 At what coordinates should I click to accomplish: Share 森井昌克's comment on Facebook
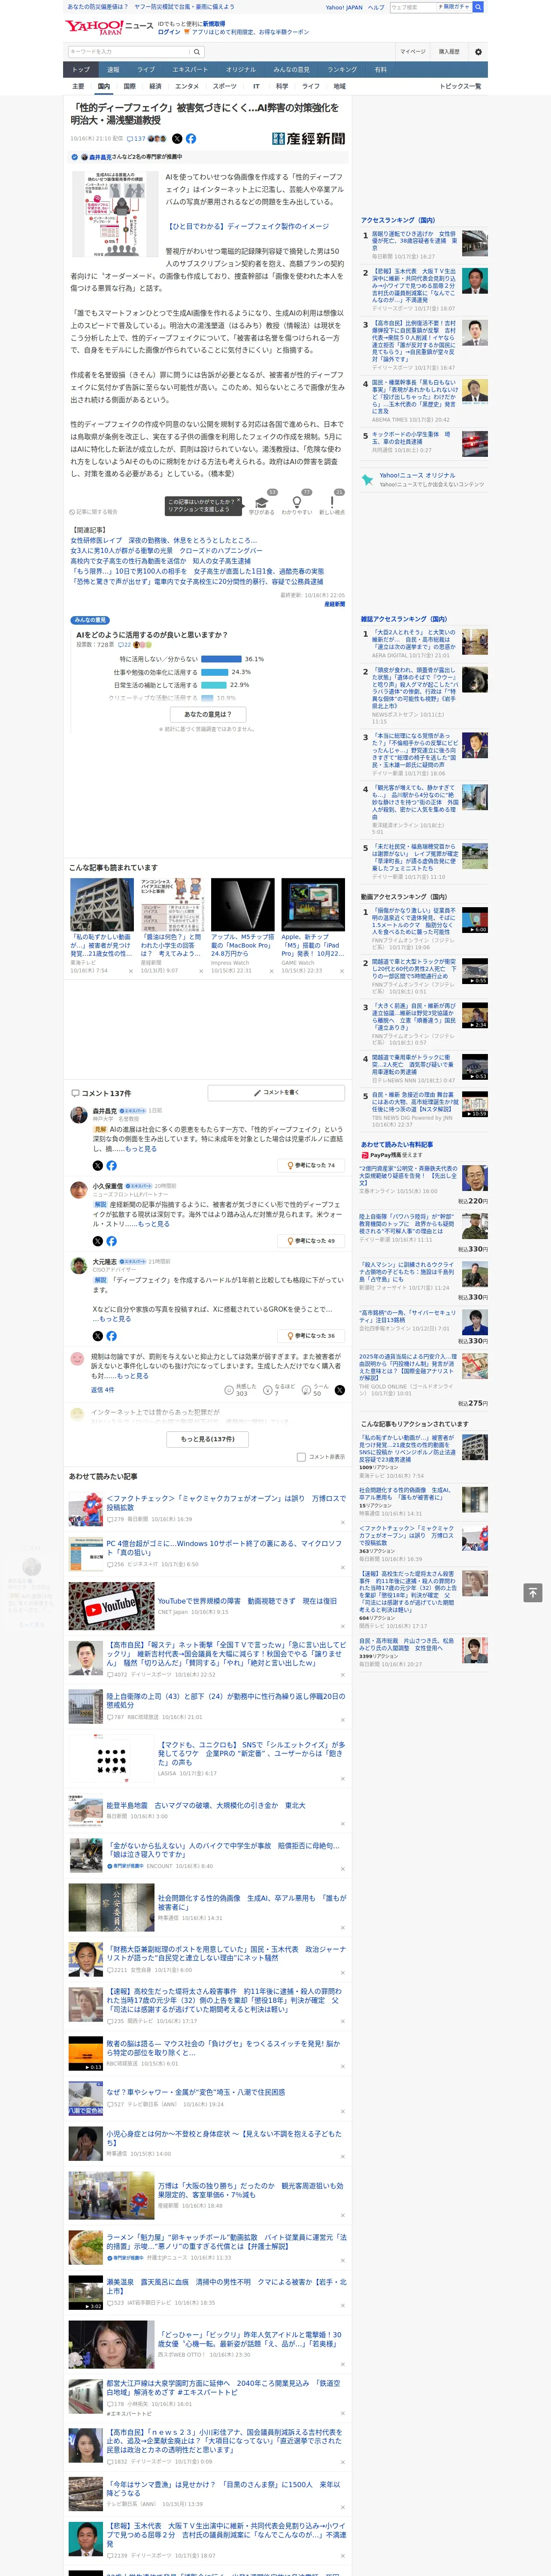click(x=111, y=1165)
